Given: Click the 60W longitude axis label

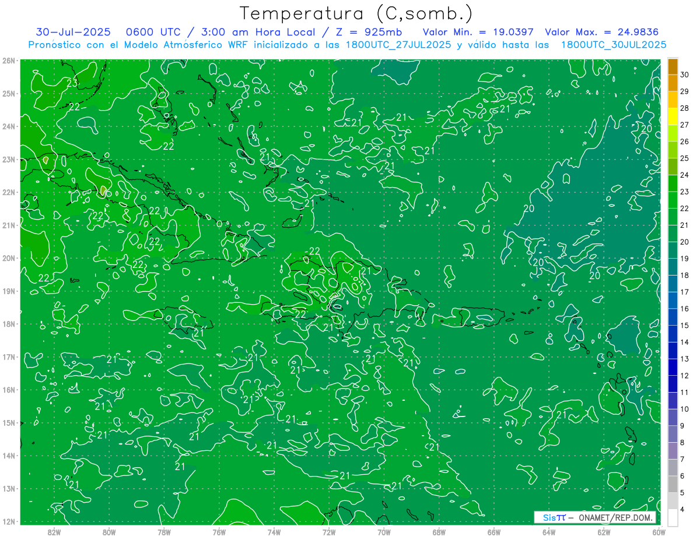Looking at the screenshot, I should 658,532.
